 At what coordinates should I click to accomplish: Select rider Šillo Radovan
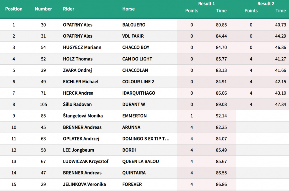pos(77,105)
